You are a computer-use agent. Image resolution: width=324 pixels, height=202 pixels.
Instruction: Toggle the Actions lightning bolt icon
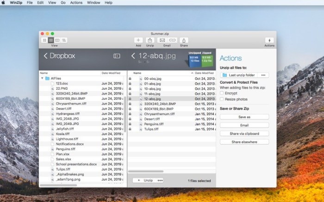click(x=269, y=40)
